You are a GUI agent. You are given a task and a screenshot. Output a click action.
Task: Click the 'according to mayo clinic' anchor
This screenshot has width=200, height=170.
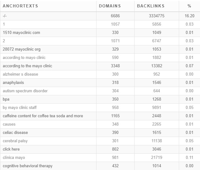[x=24, y=57]
